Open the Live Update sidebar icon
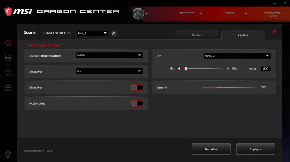This screenshot has height=162, width=290. tap(8, 73)
